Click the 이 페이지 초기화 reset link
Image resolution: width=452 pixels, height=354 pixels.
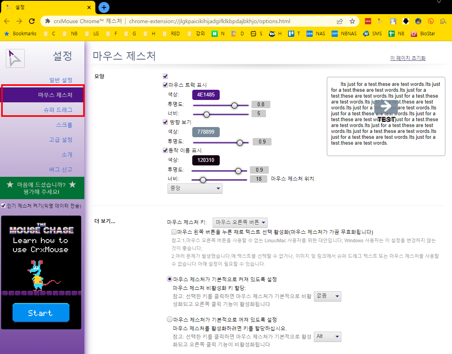(x=408, y=58)
